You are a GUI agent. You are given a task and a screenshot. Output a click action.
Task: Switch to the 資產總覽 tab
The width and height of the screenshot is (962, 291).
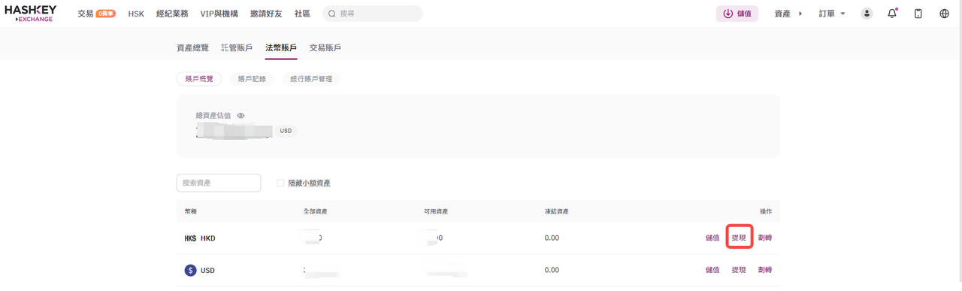click(x=192, y=47)
